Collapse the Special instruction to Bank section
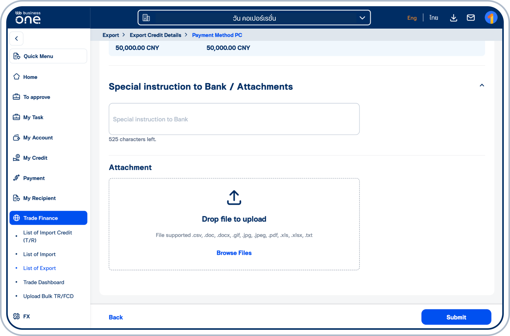Screen dimensions: 510x336 tap(482, 85)
